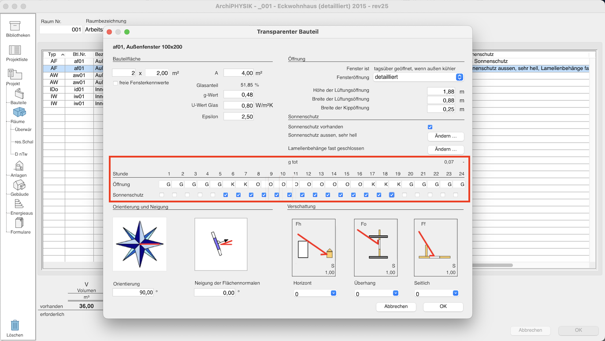Edit the g-Wert input field
The width and height of the screenshot is (605, 341).
[x=238, y=94]
